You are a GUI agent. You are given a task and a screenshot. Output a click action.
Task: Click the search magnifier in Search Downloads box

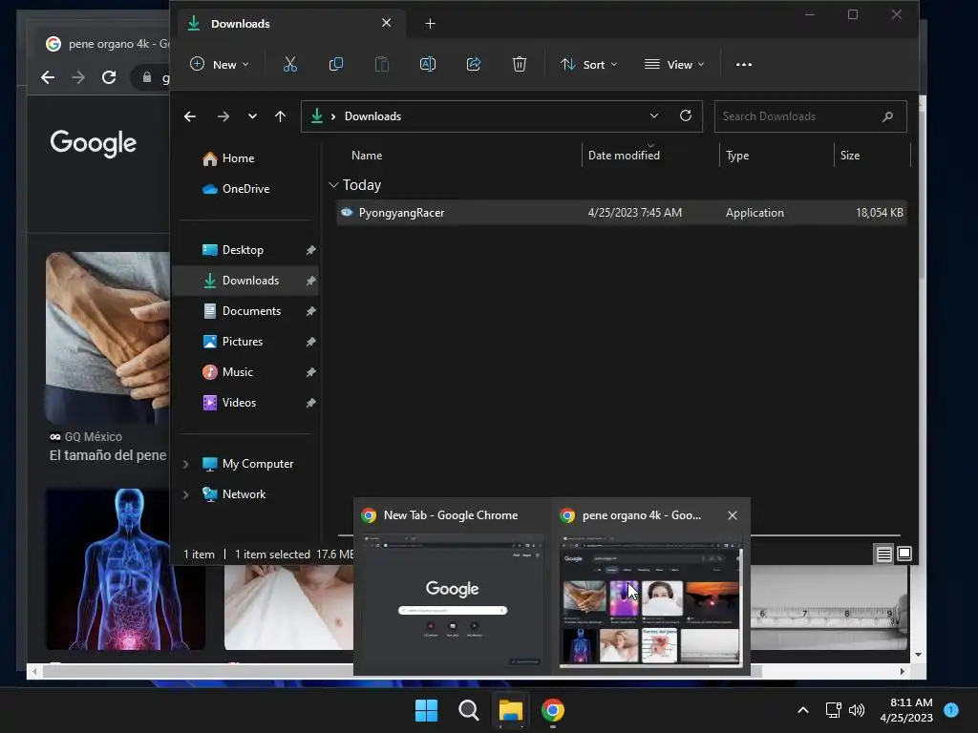coord(887,116)
